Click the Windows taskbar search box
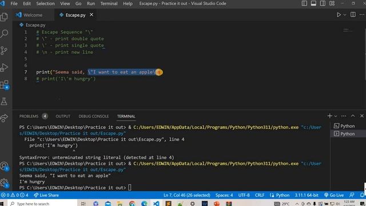 click(43, 204)
